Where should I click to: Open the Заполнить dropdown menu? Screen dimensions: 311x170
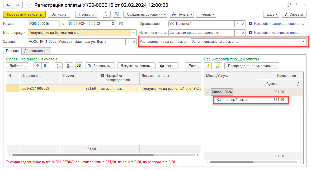click(x=100, y=66)
